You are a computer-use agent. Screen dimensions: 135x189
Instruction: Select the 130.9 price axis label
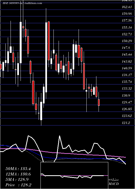pyautogui.click(x=126, y=96)
